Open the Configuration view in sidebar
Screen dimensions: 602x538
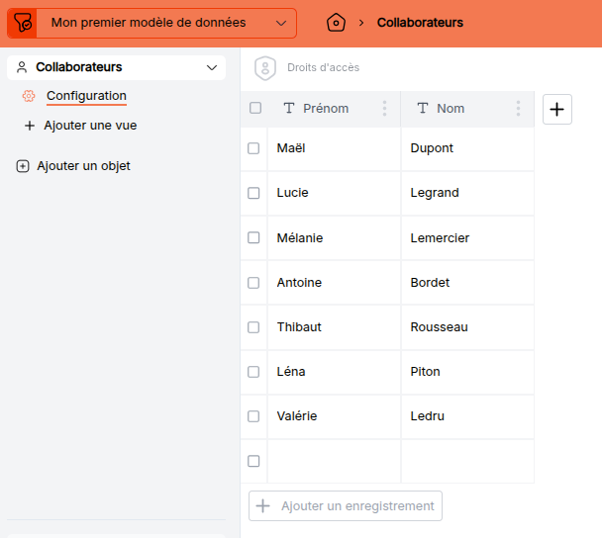[x=86, y=96]
